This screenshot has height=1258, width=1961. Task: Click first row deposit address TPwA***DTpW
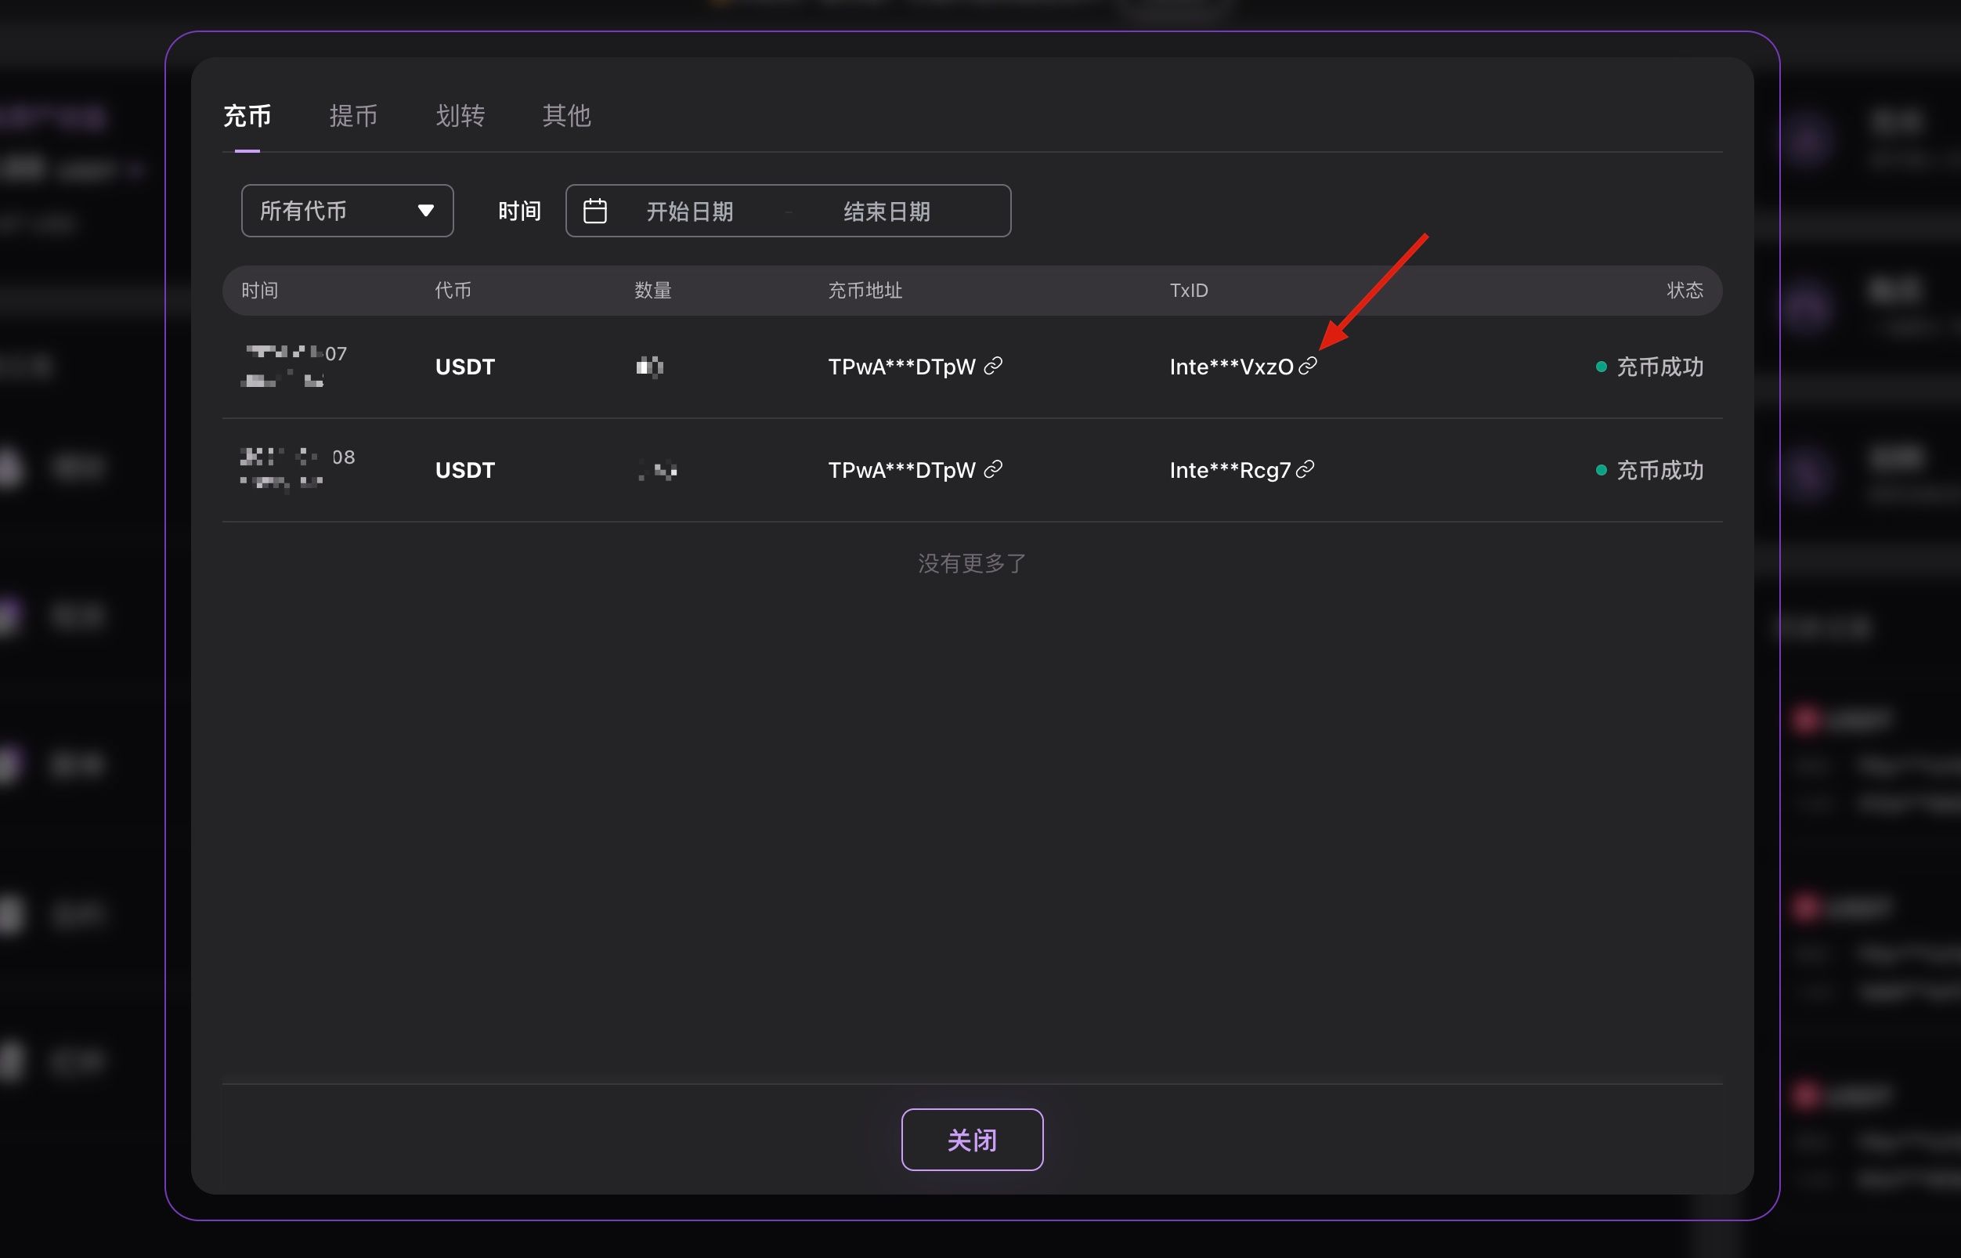[x=901, y=367]
